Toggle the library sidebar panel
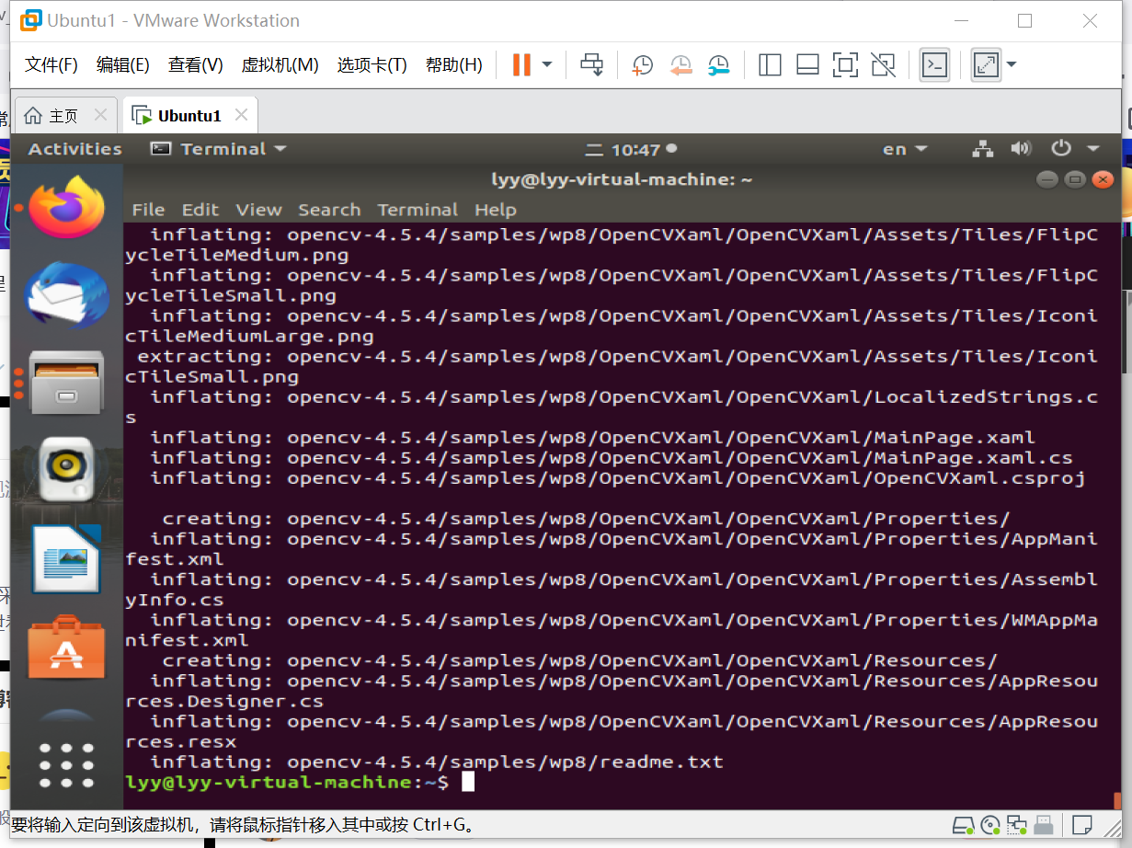Screen dimensions: 1132x848 [x=769, y=64]
